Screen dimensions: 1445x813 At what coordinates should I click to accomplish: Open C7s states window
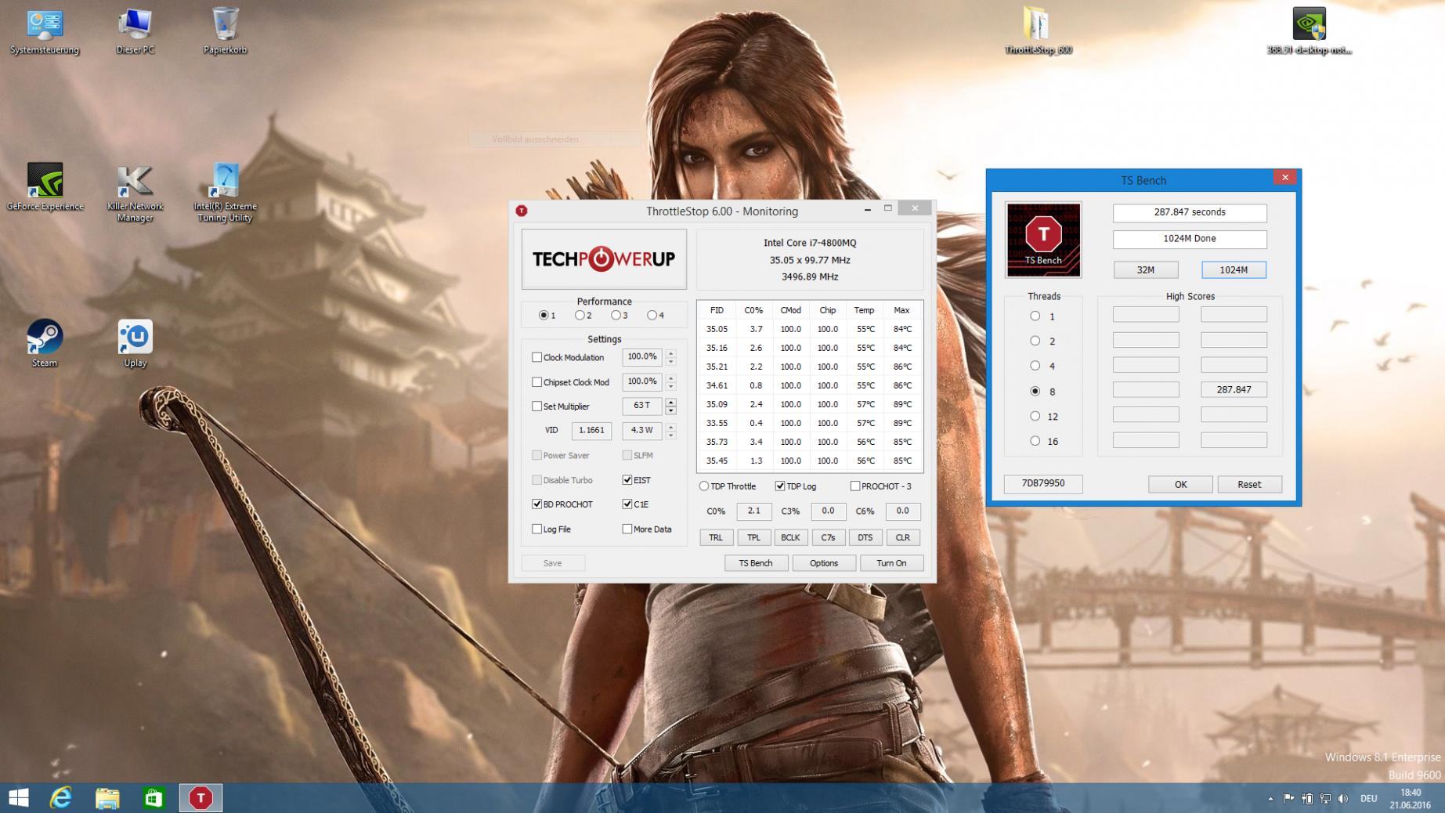(x=828, y=537)
